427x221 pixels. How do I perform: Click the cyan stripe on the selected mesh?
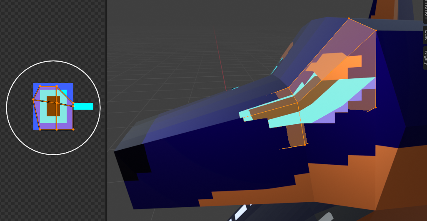pos(333,98)
